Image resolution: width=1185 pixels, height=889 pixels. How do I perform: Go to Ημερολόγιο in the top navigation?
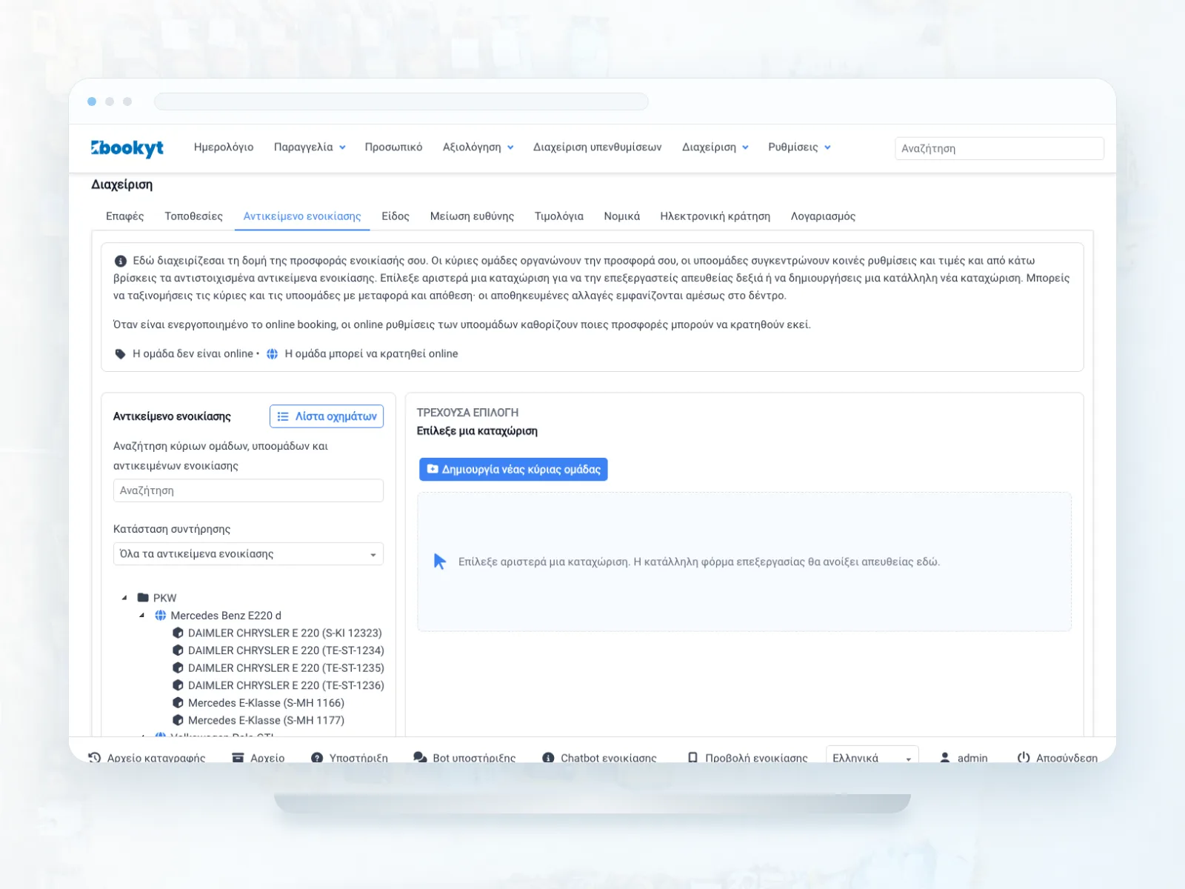[x=224, y=147]
